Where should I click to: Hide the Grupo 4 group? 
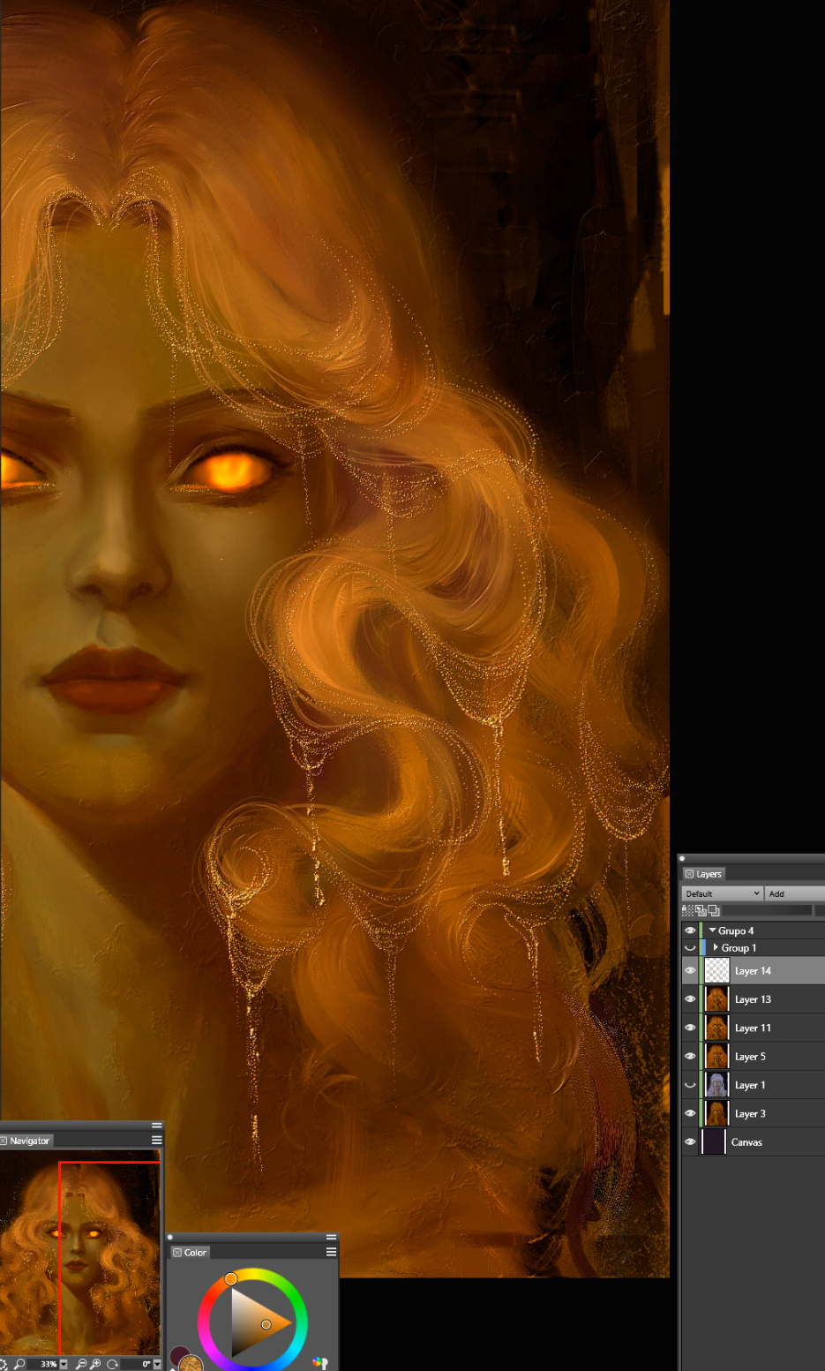pos(690,930)
